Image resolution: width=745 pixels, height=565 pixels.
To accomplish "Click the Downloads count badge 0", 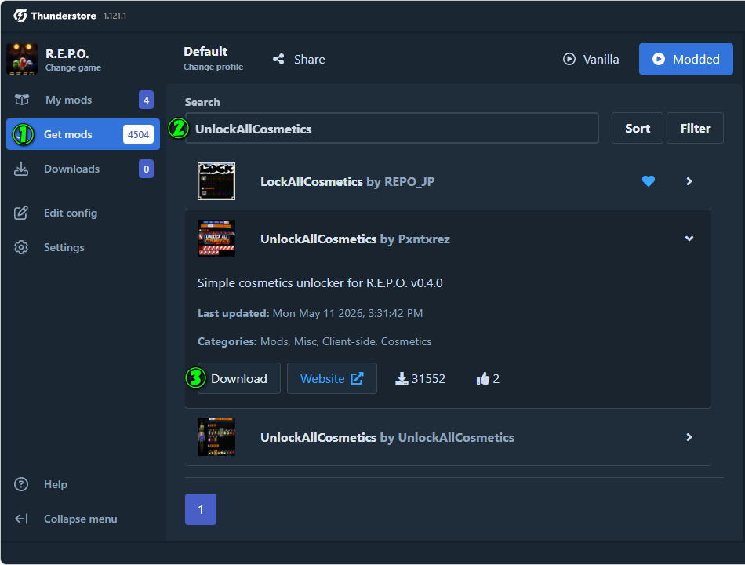I will click(147, 169).
